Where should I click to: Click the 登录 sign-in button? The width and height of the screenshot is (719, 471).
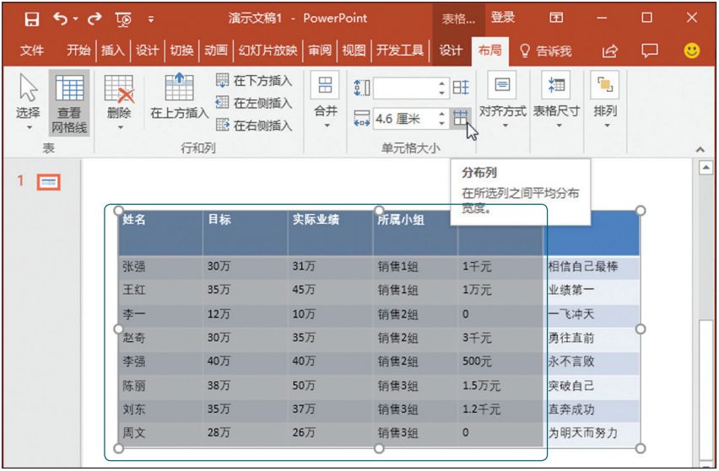pyautogui.click(x=503, y=18)
